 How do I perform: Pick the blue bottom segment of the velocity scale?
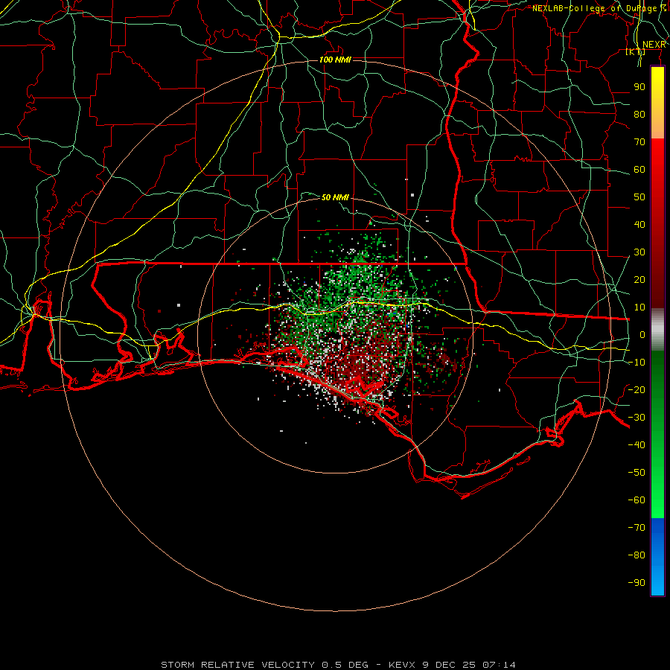click(x=657, y=556)
